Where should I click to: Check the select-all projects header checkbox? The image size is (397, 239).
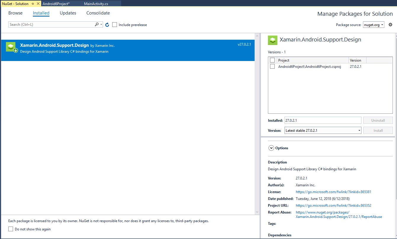[272, 60]
